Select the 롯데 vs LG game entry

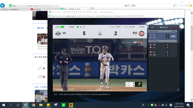pyautogui.click(x=163, y=46)
